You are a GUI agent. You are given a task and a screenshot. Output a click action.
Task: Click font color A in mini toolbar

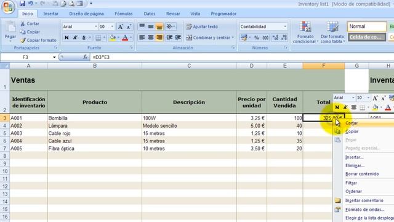coord(388,107)
